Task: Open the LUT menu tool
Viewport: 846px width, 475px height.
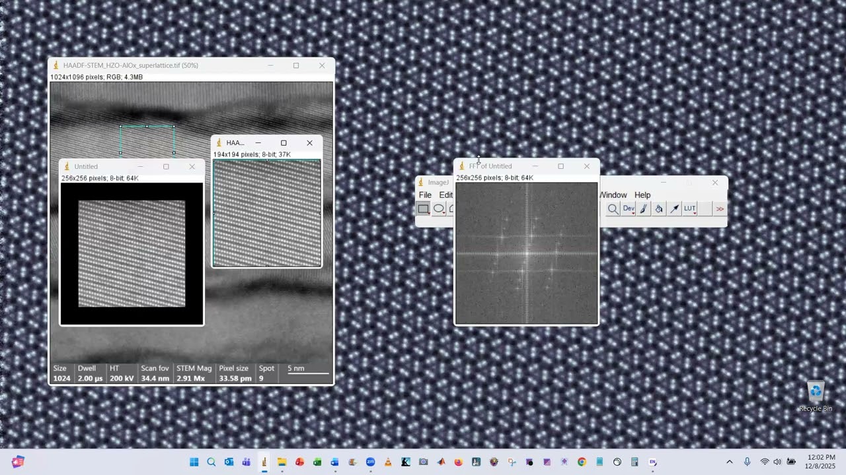Action: pos(689,208)
